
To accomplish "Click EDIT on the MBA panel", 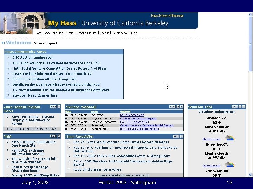I will coord(53,136).
